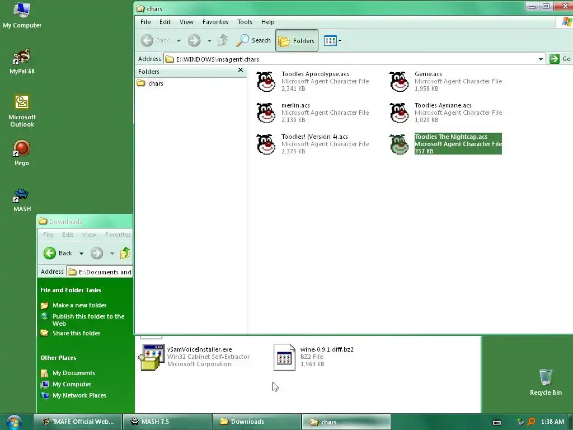Image resolution: width=573 pixels, height=430 pixels.
Task: Expand the Forward history dropdown in chars
Action: pyautogui.click(x=209, y=40)
